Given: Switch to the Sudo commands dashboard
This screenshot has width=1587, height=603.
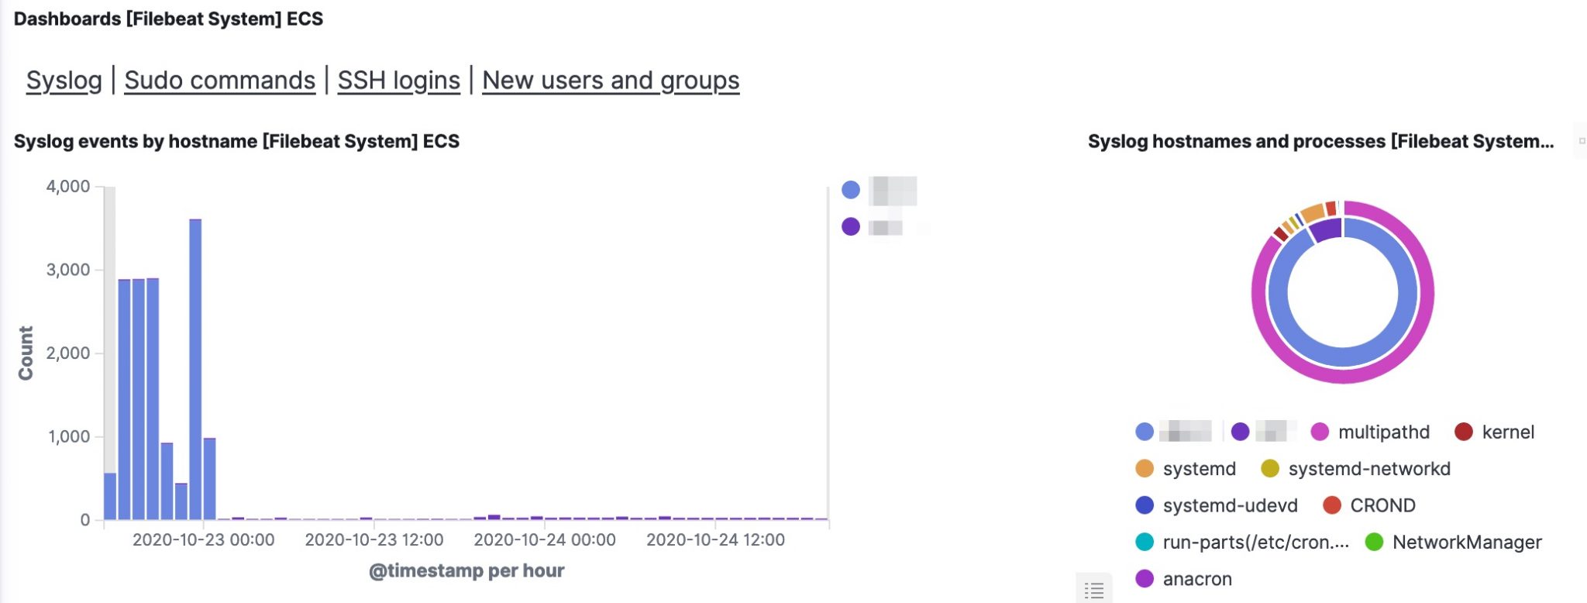Looking at the screenshot, I should tap(220, 80).
